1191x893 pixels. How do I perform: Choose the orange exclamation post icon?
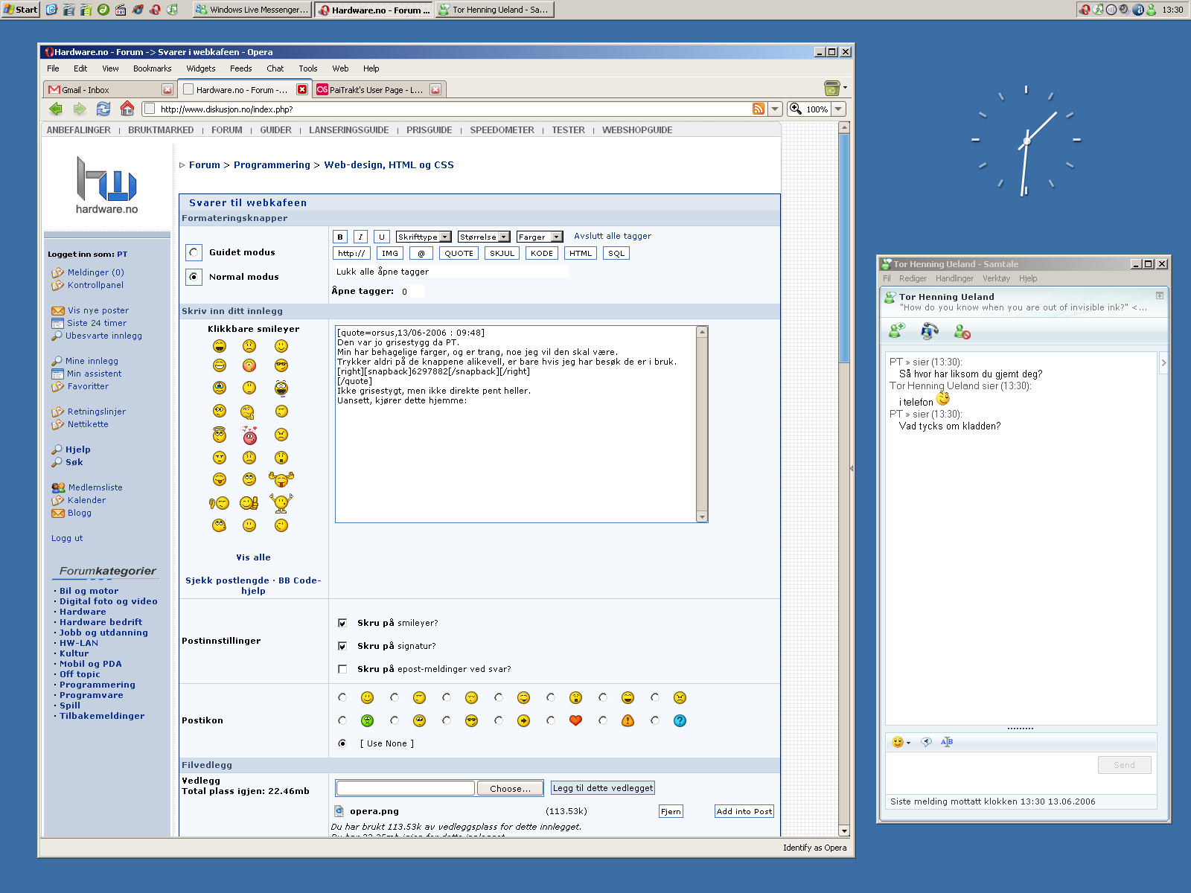click(628, 720)
